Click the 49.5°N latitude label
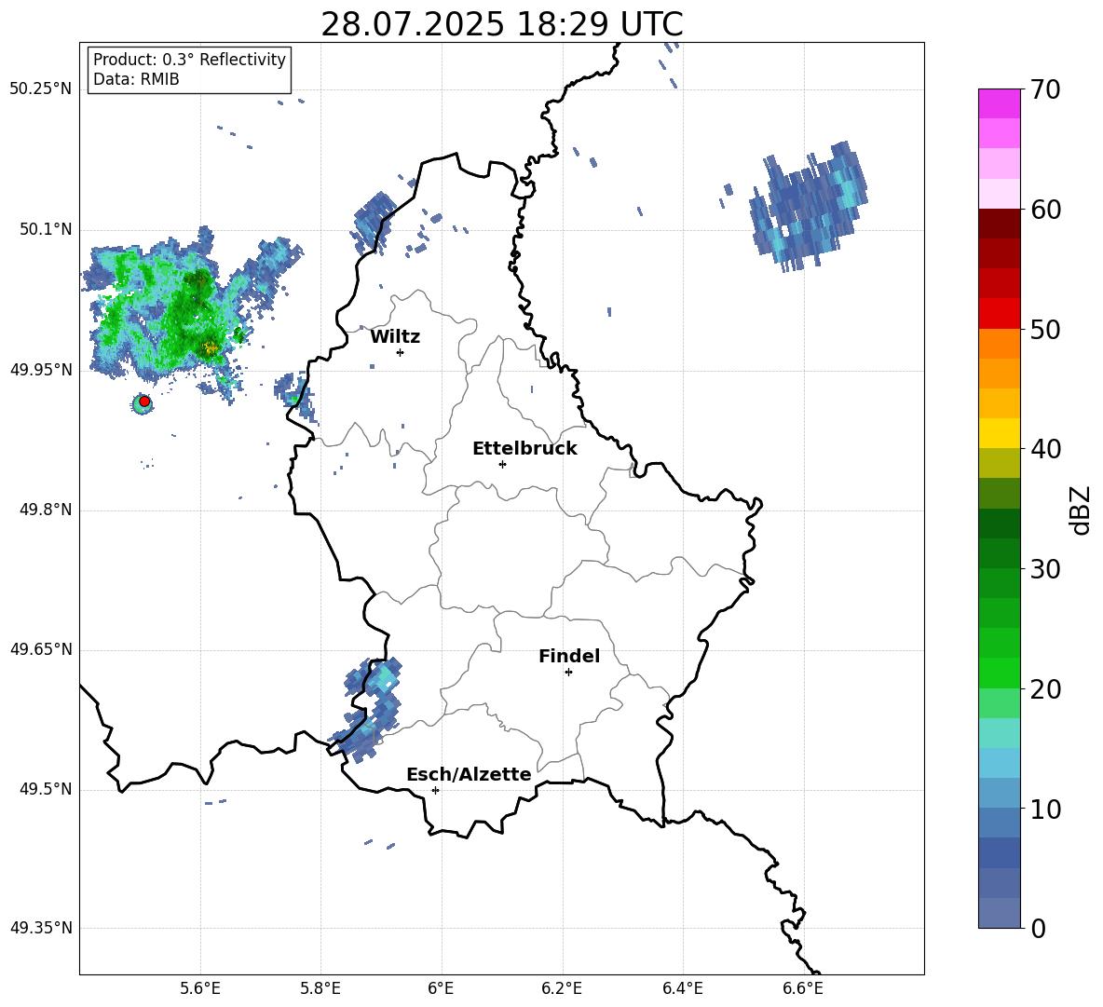The height and width of the screenshot is (1007, 1103). (46, 790)
